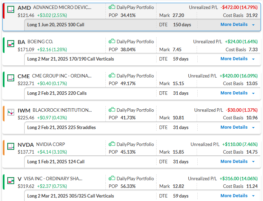Click the V unrealized gain +$316.00 (14.06%)

239,179
